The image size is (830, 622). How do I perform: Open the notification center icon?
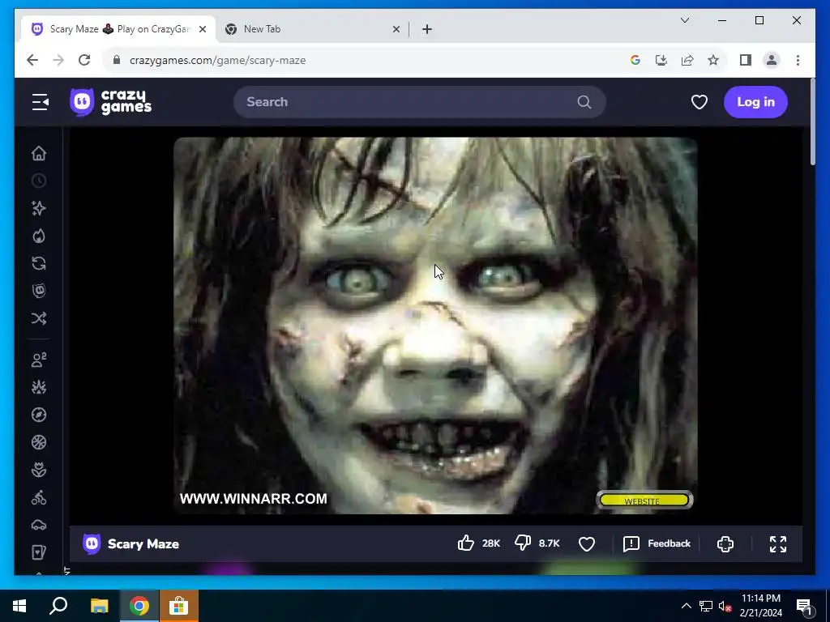point(803,606)
